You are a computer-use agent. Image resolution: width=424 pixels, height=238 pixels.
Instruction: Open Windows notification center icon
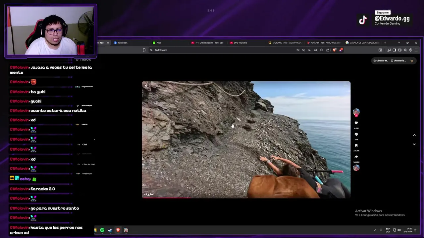[x=415, y=230]
